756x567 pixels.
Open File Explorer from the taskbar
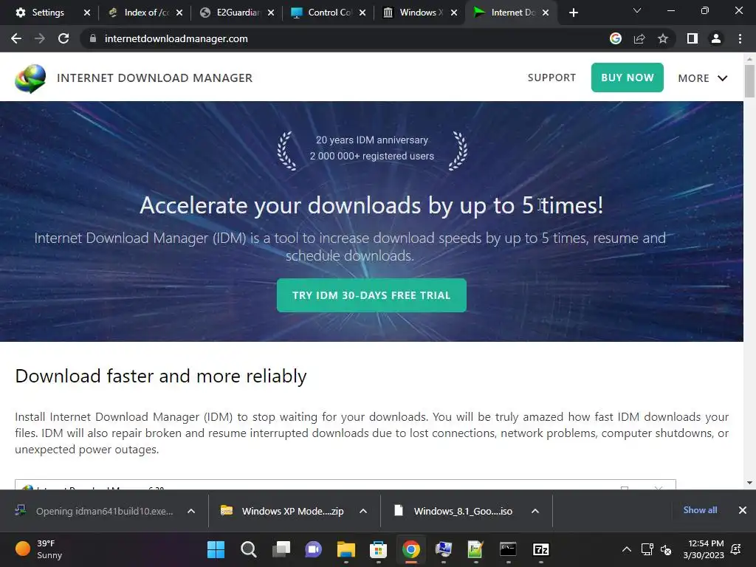[346, 549]
